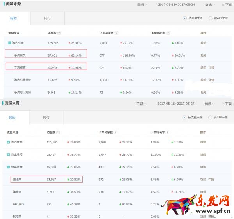Screen dimensions: 234x219
Task: Select the 手淘每日好店 source name
Action: [23, 92]
